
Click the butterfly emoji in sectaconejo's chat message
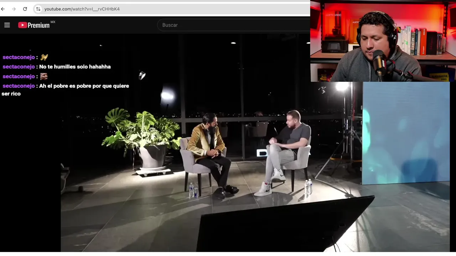tap(44, 57)
